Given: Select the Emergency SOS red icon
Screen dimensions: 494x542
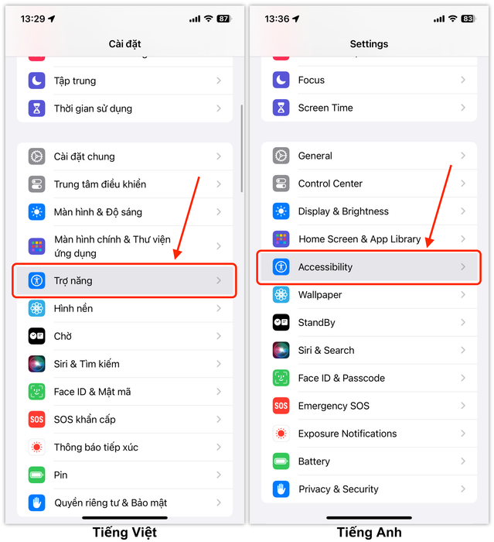Looking at the screenshot, I should click(x=281, y=406).
